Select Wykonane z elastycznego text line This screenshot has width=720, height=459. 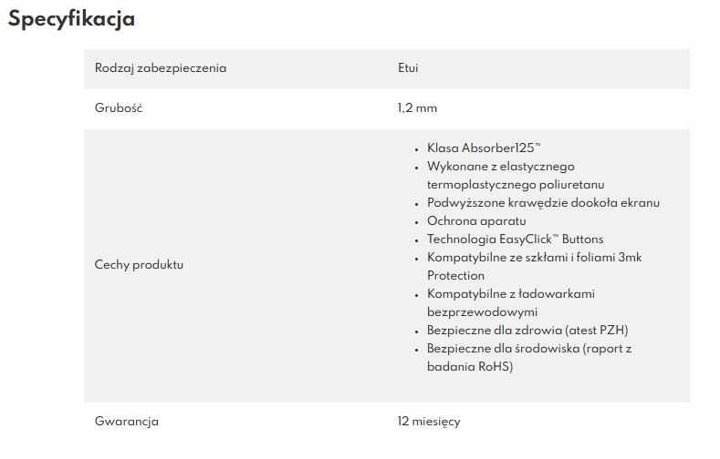pyautogui.click(x=500, y=167)
